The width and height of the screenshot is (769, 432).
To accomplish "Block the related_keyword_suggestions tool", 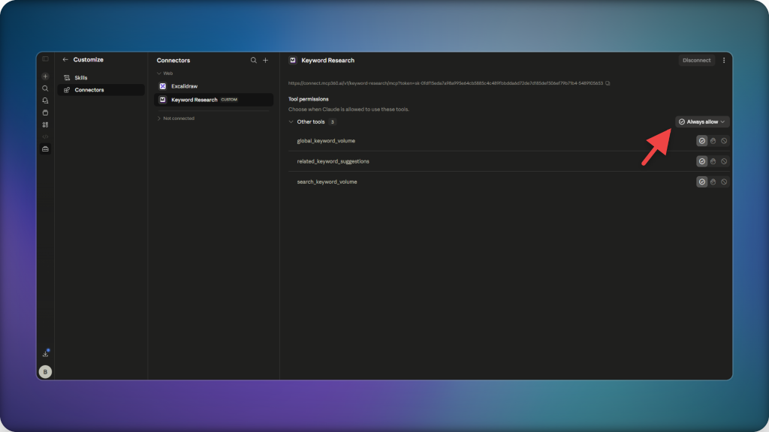I will (x=724, y=161).
